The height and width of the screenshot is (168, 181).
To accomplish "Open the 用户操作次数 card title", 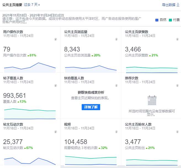I will pos(13,32).
